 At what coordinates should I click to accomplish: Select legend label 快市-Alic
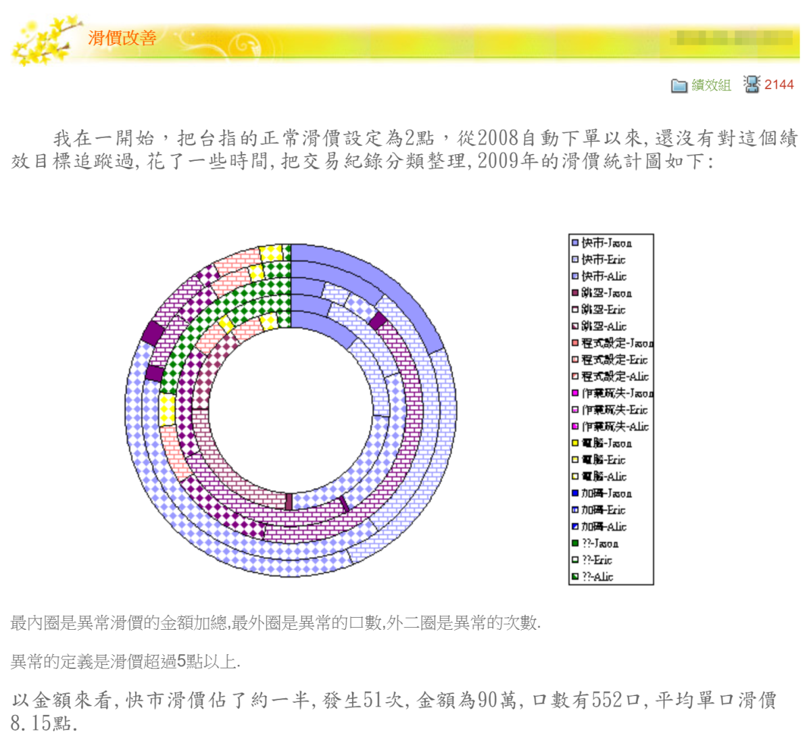coord(604,276)
